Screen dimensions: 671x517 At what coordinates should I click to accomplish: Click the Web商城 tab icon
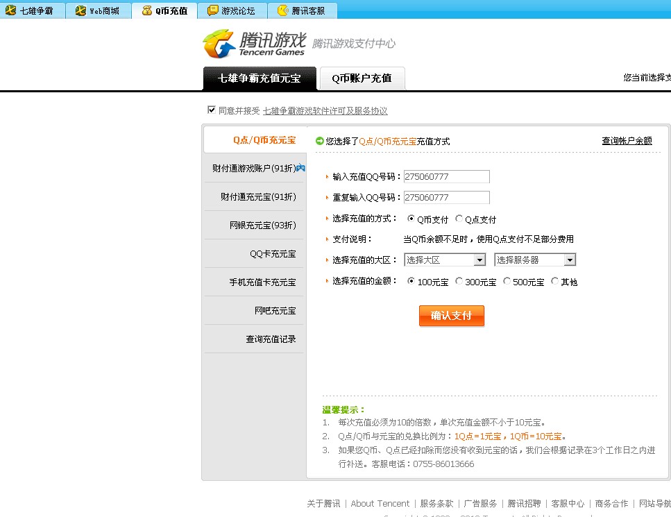[80, 10]
